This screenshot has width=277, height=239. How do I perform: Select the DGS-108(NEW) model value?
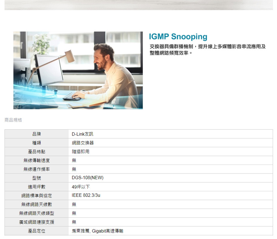coord(88,178)
